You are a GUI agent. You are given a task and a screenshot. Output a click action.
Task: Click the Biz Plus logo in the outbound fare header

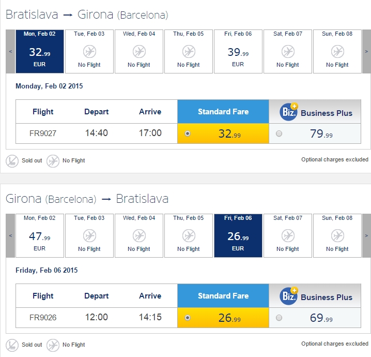[289, 112]
